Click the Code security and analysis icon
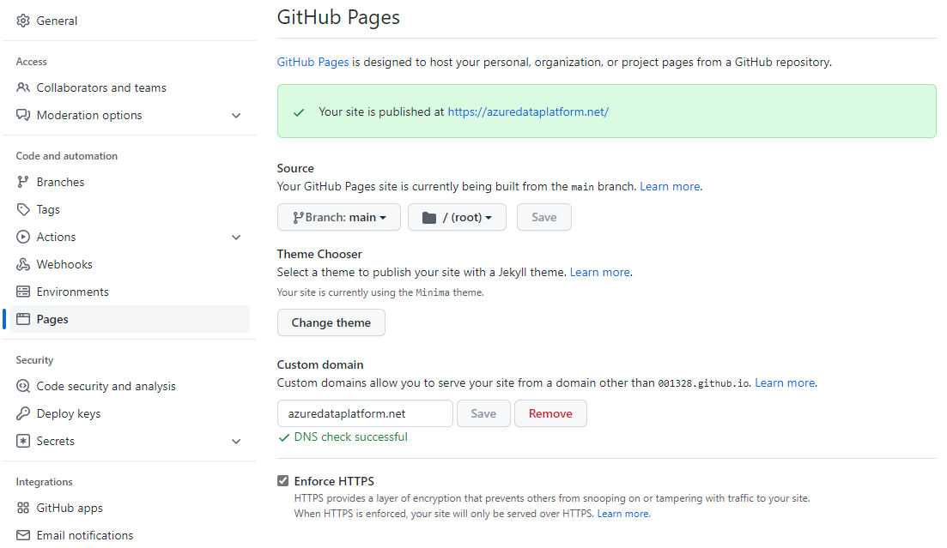Viewport: 947px width, 548px height. click(x=23, y=386)
